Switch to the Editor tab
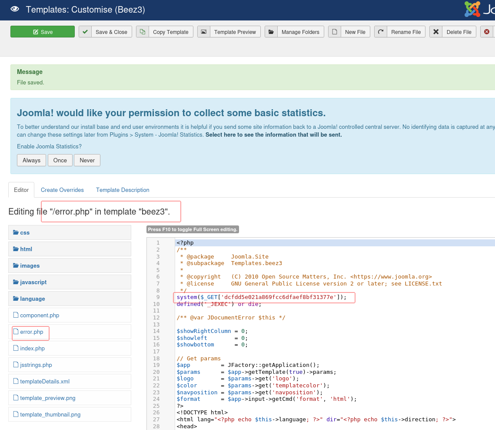 (21, 190)
